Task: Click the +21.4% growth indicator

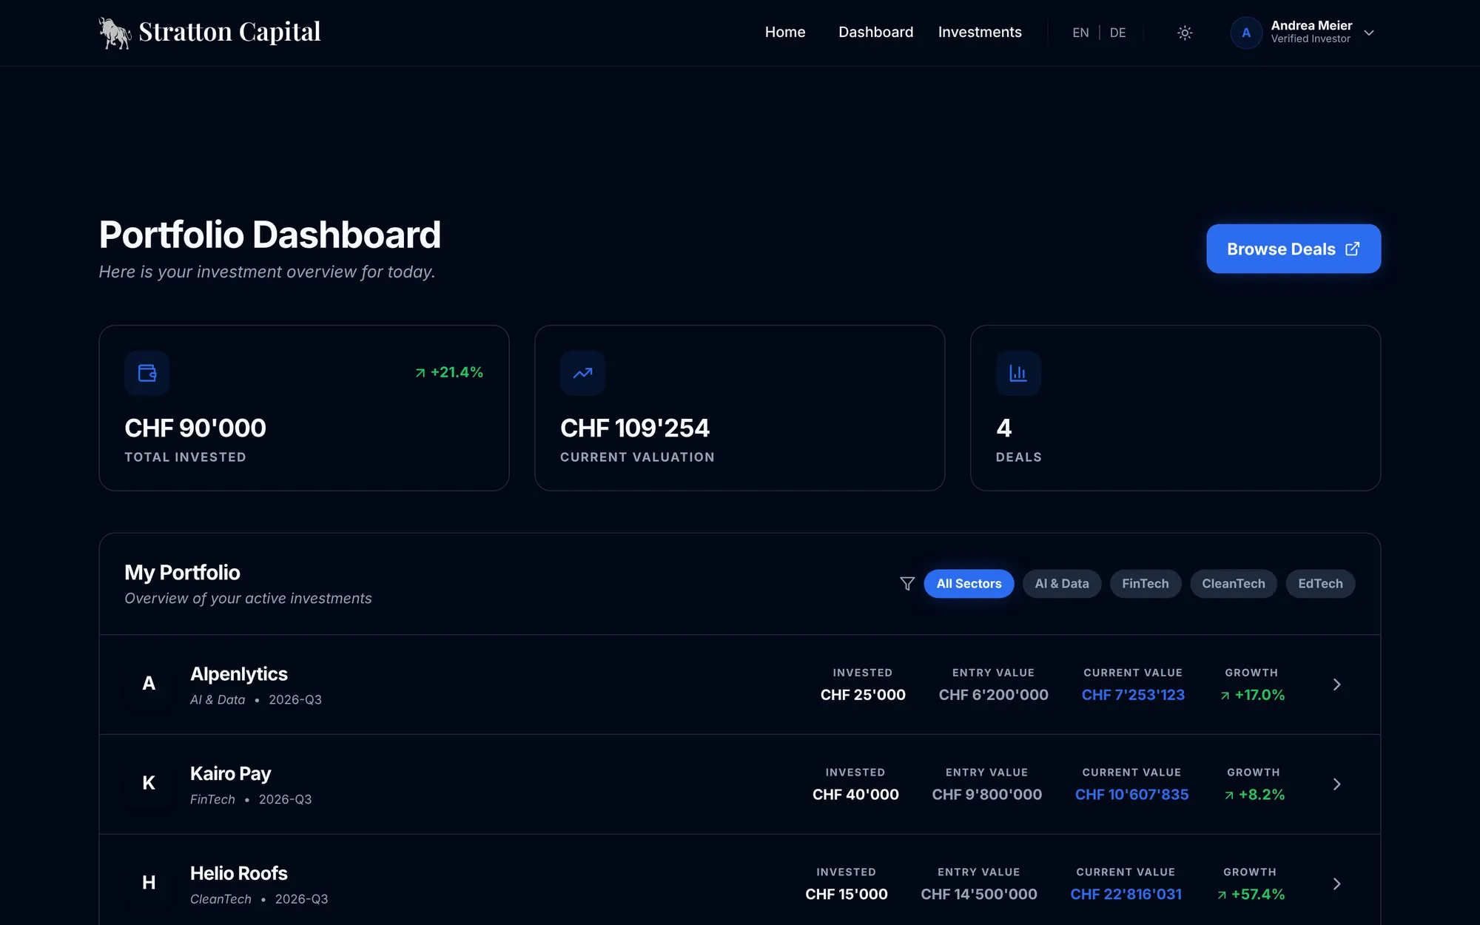Action: coord(449,372)
